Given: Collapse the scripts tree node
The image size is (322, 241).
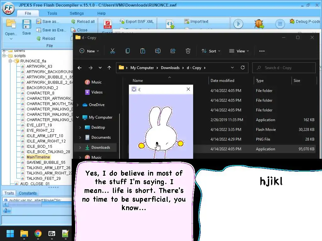Looking at the screenshot, I should [4, 56].
